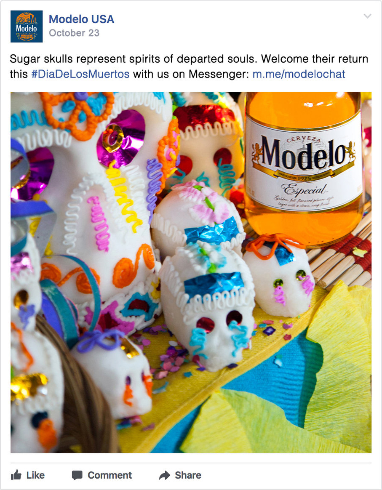This screenshot has height=490, width=382.
Task: Click the Share arrow icon
Action: point(164,475)
